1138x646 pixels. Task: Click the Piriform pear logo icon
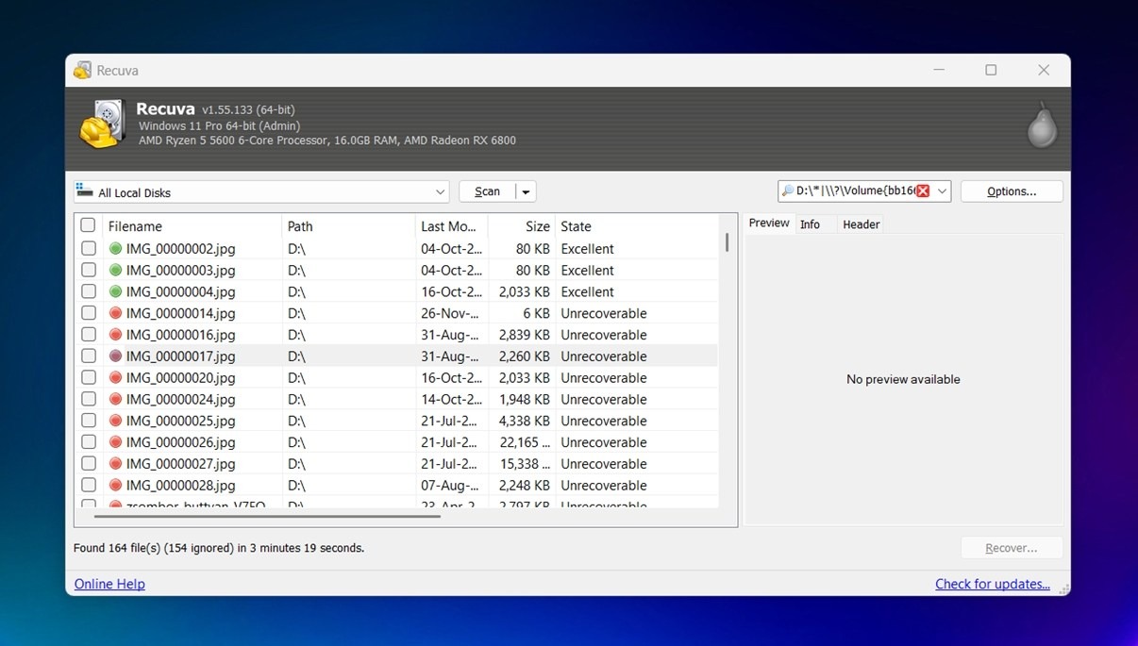1042,124
